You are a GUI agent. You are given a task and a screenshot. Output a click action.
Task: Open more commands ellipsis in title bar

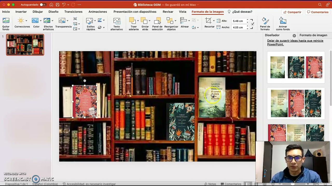pos(79,5)
